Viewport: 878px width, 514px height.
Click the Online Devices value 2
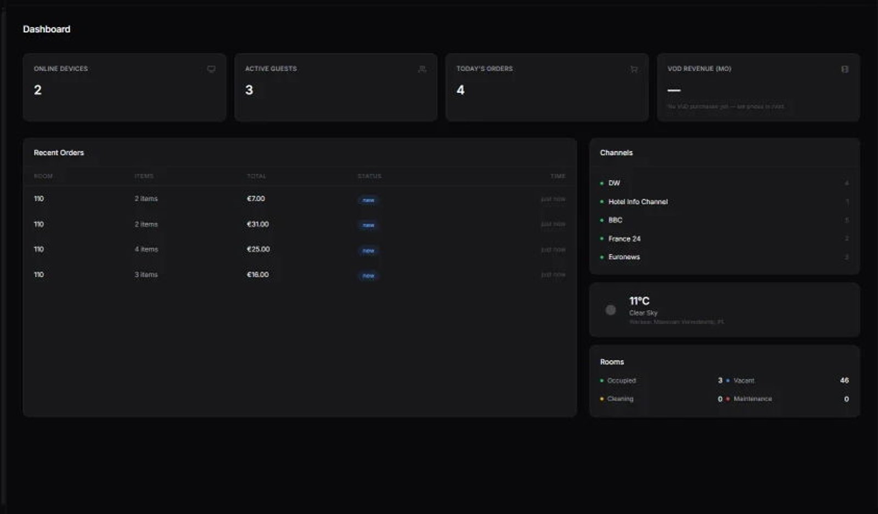point(38,90)
